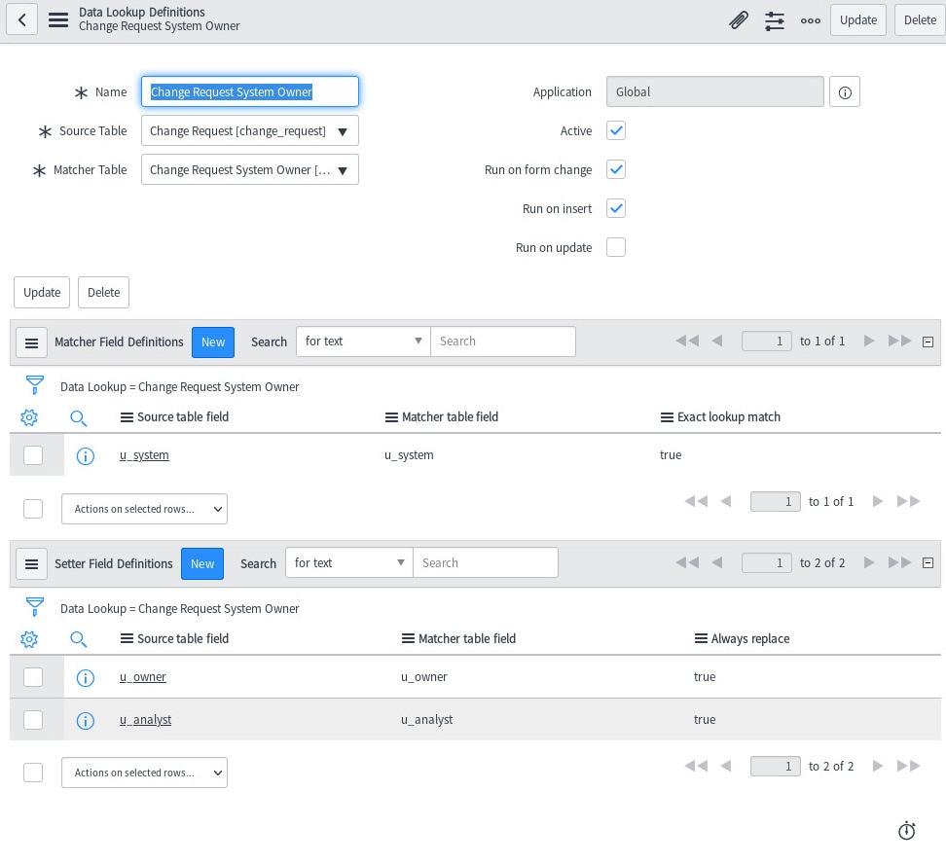Click the form layout sliders icon
The width and height of the screenshot is (946, 863).
[775, 19]
